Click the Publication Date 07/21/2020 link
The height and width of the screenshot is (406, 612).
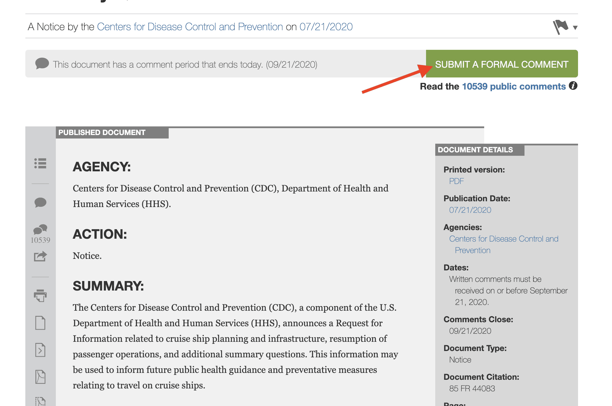coord(470,210)
